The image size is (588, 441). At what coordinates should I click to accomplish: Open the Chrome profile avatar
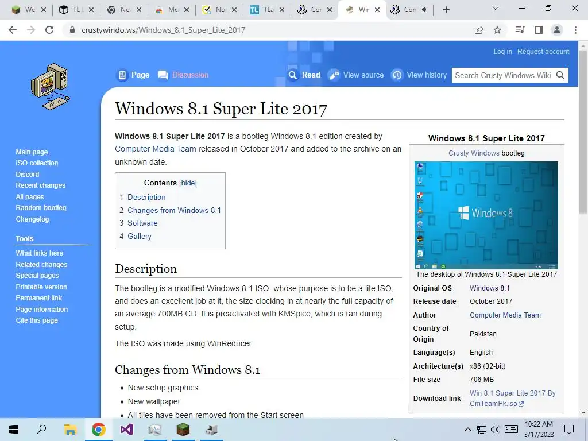tap(557, 30)
